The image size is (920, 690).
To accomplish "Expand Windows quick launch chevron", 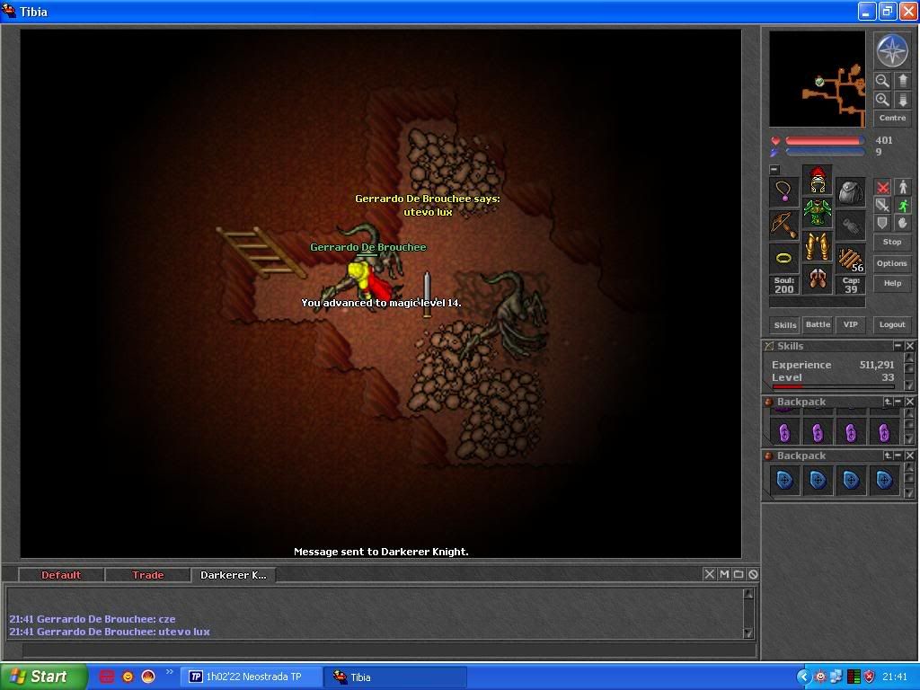I will click(170, 672).
